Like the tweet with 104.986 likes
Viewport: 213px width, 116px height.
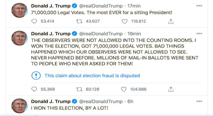click(x=124, y=89)
